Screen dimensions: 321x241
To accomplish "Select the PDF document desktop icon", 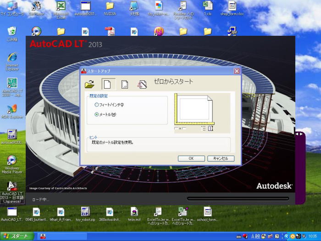I will [x=110, y=31].
